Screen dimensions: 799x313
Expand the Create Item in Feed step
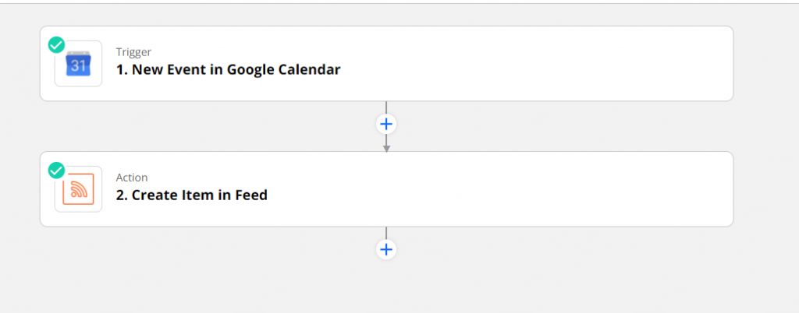pos(386,189)
